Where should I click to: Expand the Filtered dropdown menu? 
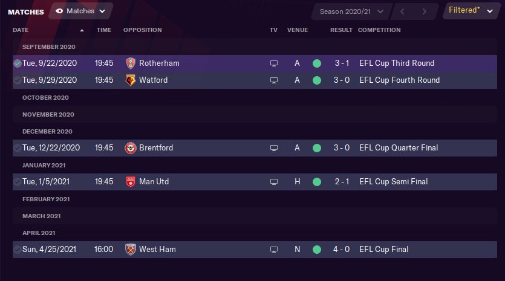point(471,11)
